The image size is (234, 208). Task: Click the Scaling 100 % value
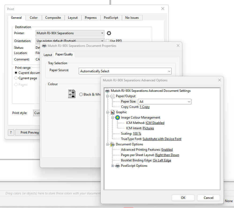coord(137,134)
